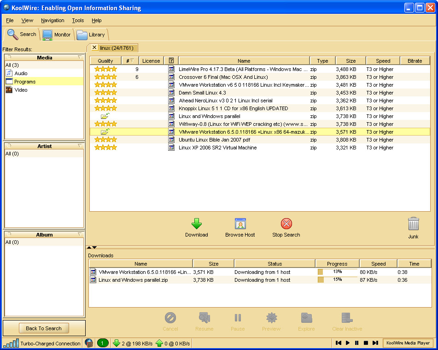Click the downloading folder icon for Linux and Windows parallel
The width and height of the screenshot is (438, 350).
click(105, 116)
